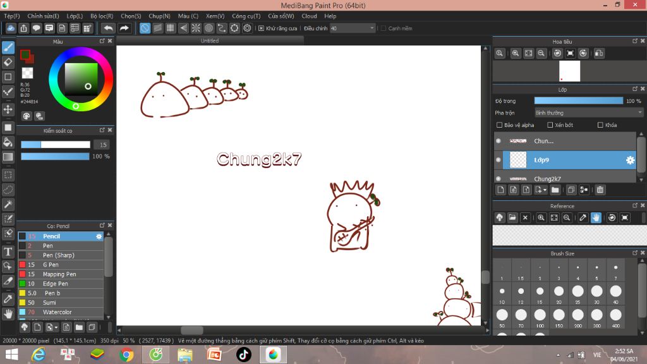This screenshot has height=364, width=647.
Task: Select the Pen (Sharp) brush
Action: (x=60, y=255)
